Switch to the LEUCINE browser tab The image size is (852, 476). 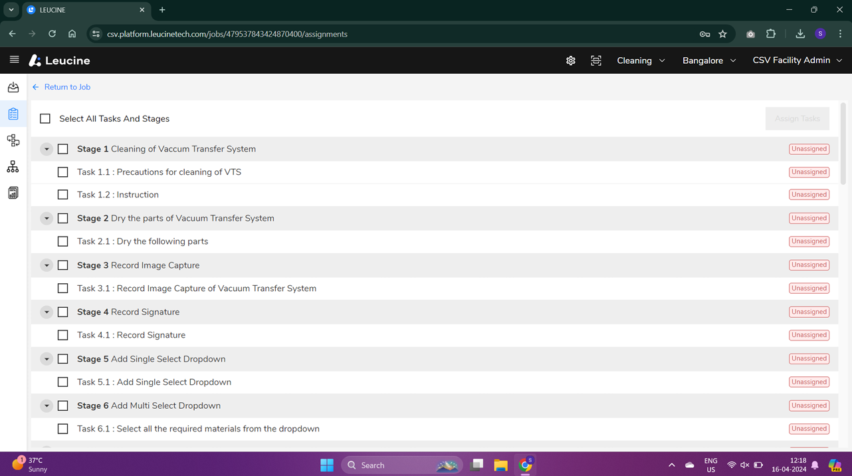(x=86, y=10)
